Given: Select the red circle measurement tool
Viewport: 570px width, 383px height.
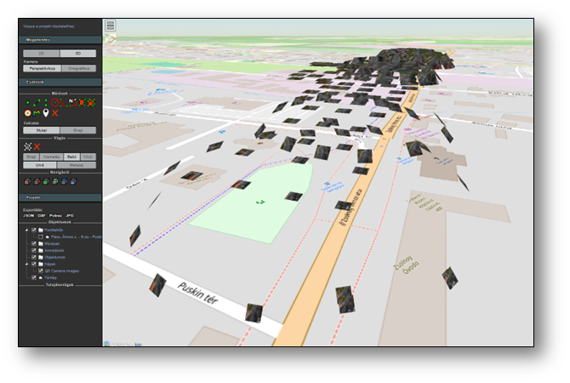Looking at the screenshot, I should click(54, 102).
